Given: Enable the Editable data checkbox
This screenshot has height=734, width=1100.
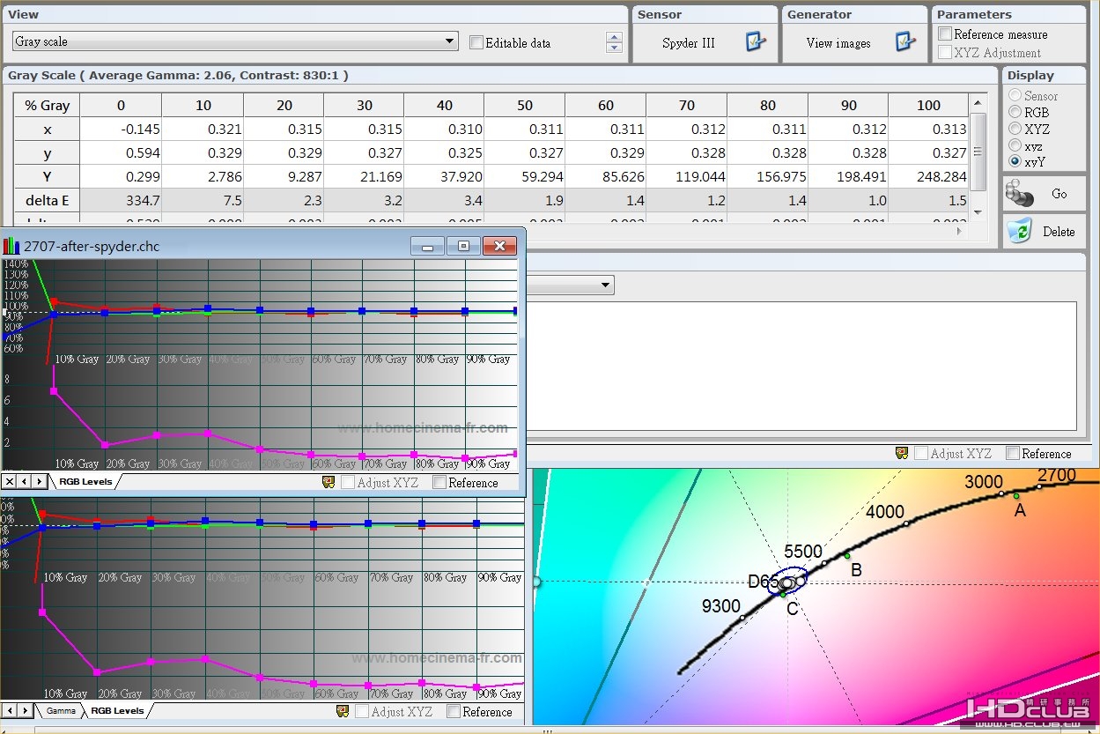Looking at the screenshot, I should 476,42.
